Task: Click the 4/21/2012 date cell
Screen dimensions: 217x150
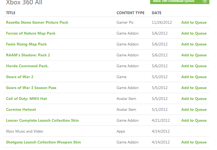Action: tap(161, 121)
